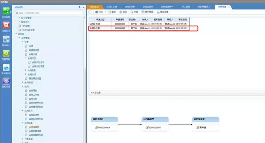Switch to the 合同工作台 tab
This screenshot has height=143, width=265.
point(112,7)
